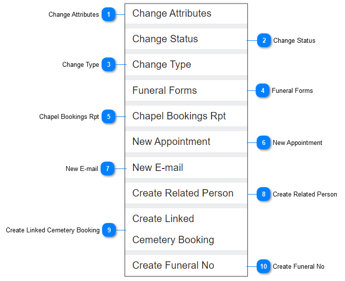The image size is (345, 281).
Task: Select the blue number 8 callout badge
Action: pyautogui.click(x=264, y=194)
